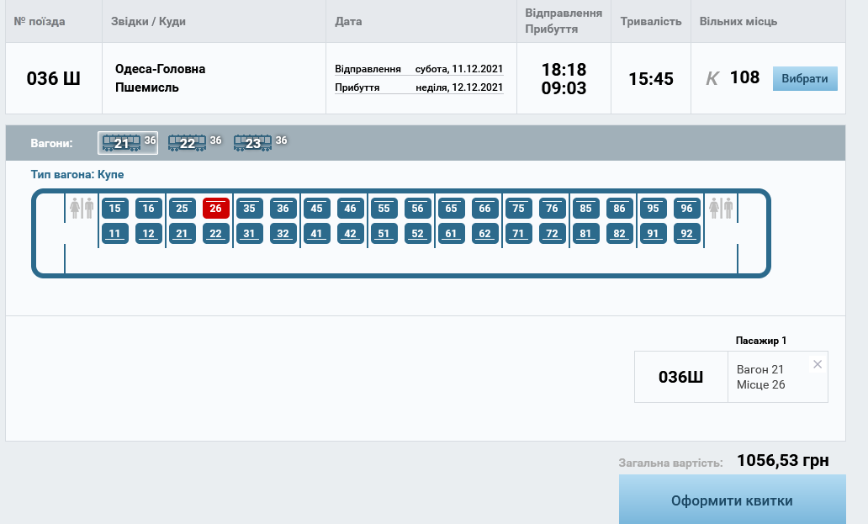The image size is (868, 524).
Task: Click the Вибрати button for train 036 Ш
Action: [x=805, y=78]
